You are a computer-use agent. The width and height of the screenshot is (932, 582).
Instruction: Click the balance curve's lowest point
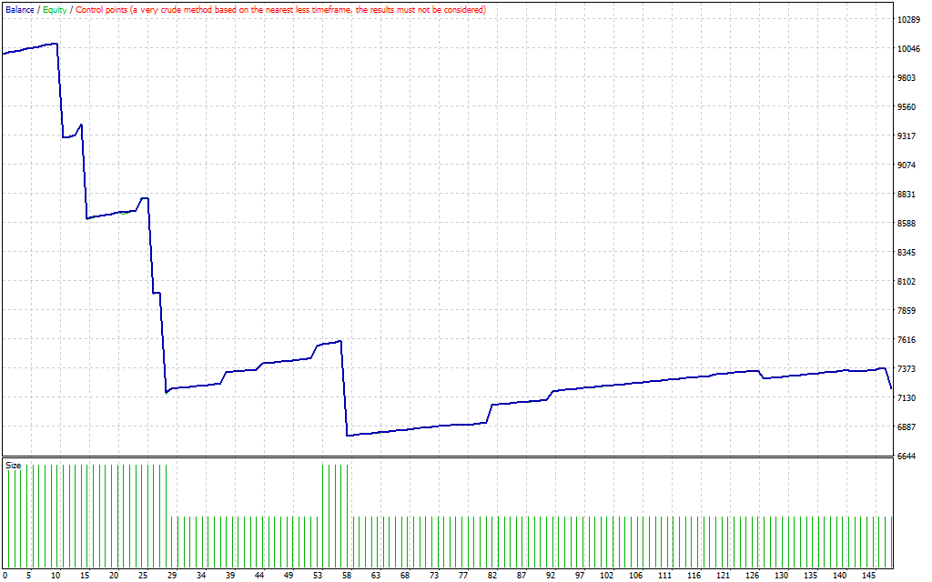[x=348, y=436]
